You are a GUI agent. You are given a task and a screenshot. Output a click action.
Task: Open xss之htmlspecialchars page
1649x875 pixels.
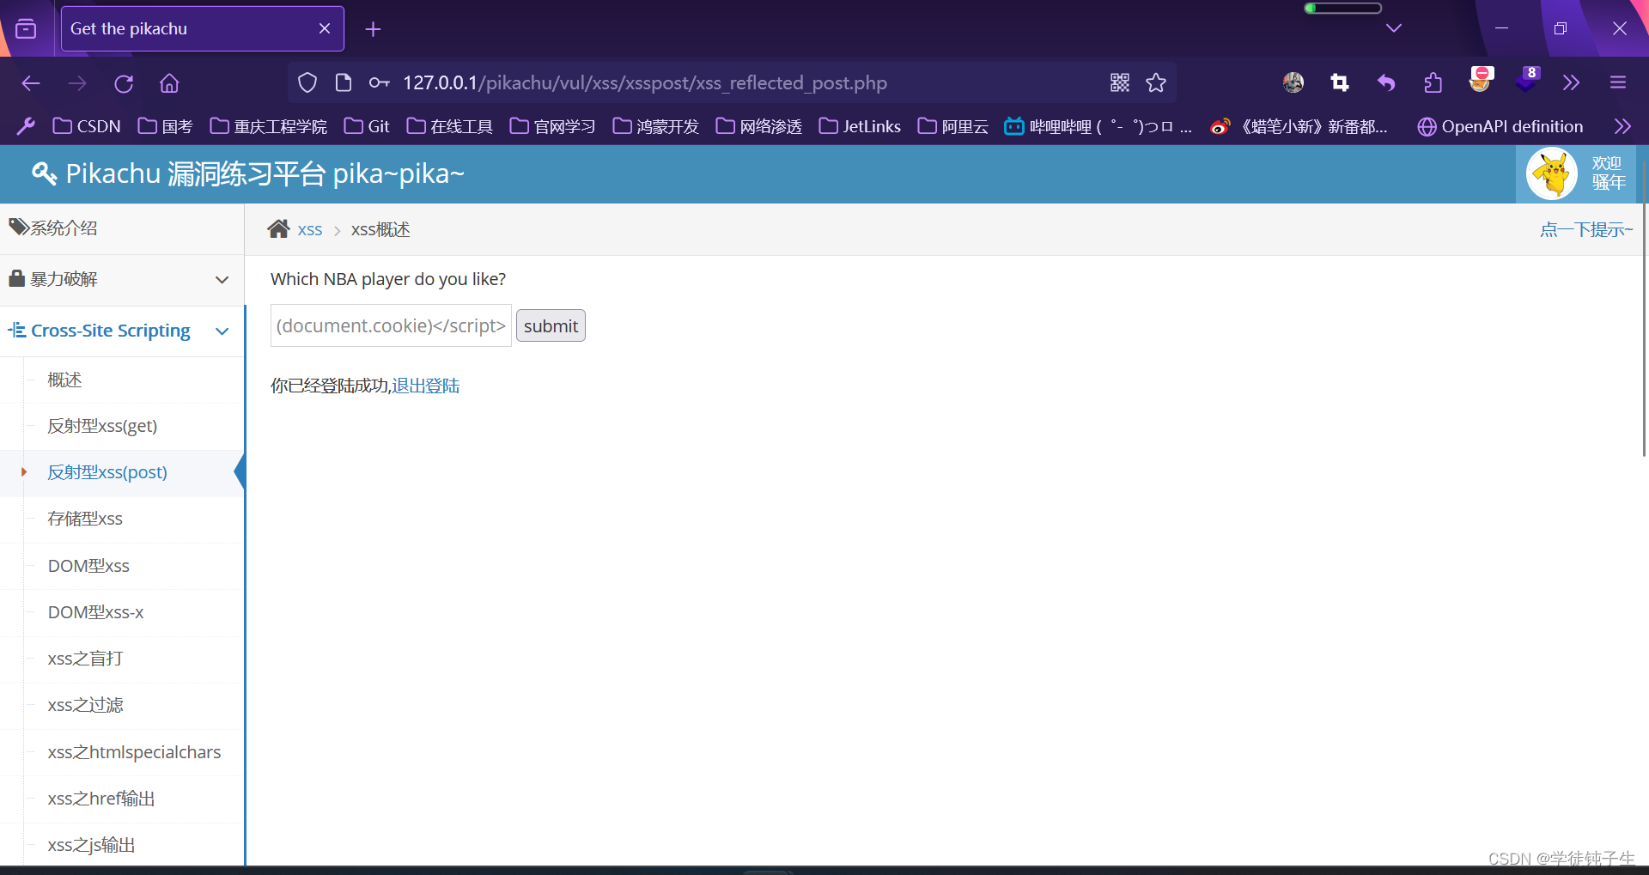(x=134, y=752)
